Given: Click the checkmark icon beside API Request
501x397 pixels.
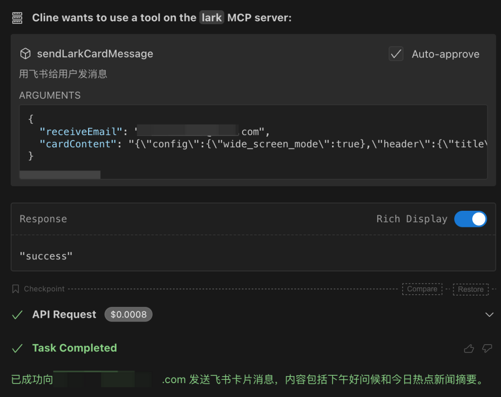Looking at the screenshot, I should click(17, 315).
